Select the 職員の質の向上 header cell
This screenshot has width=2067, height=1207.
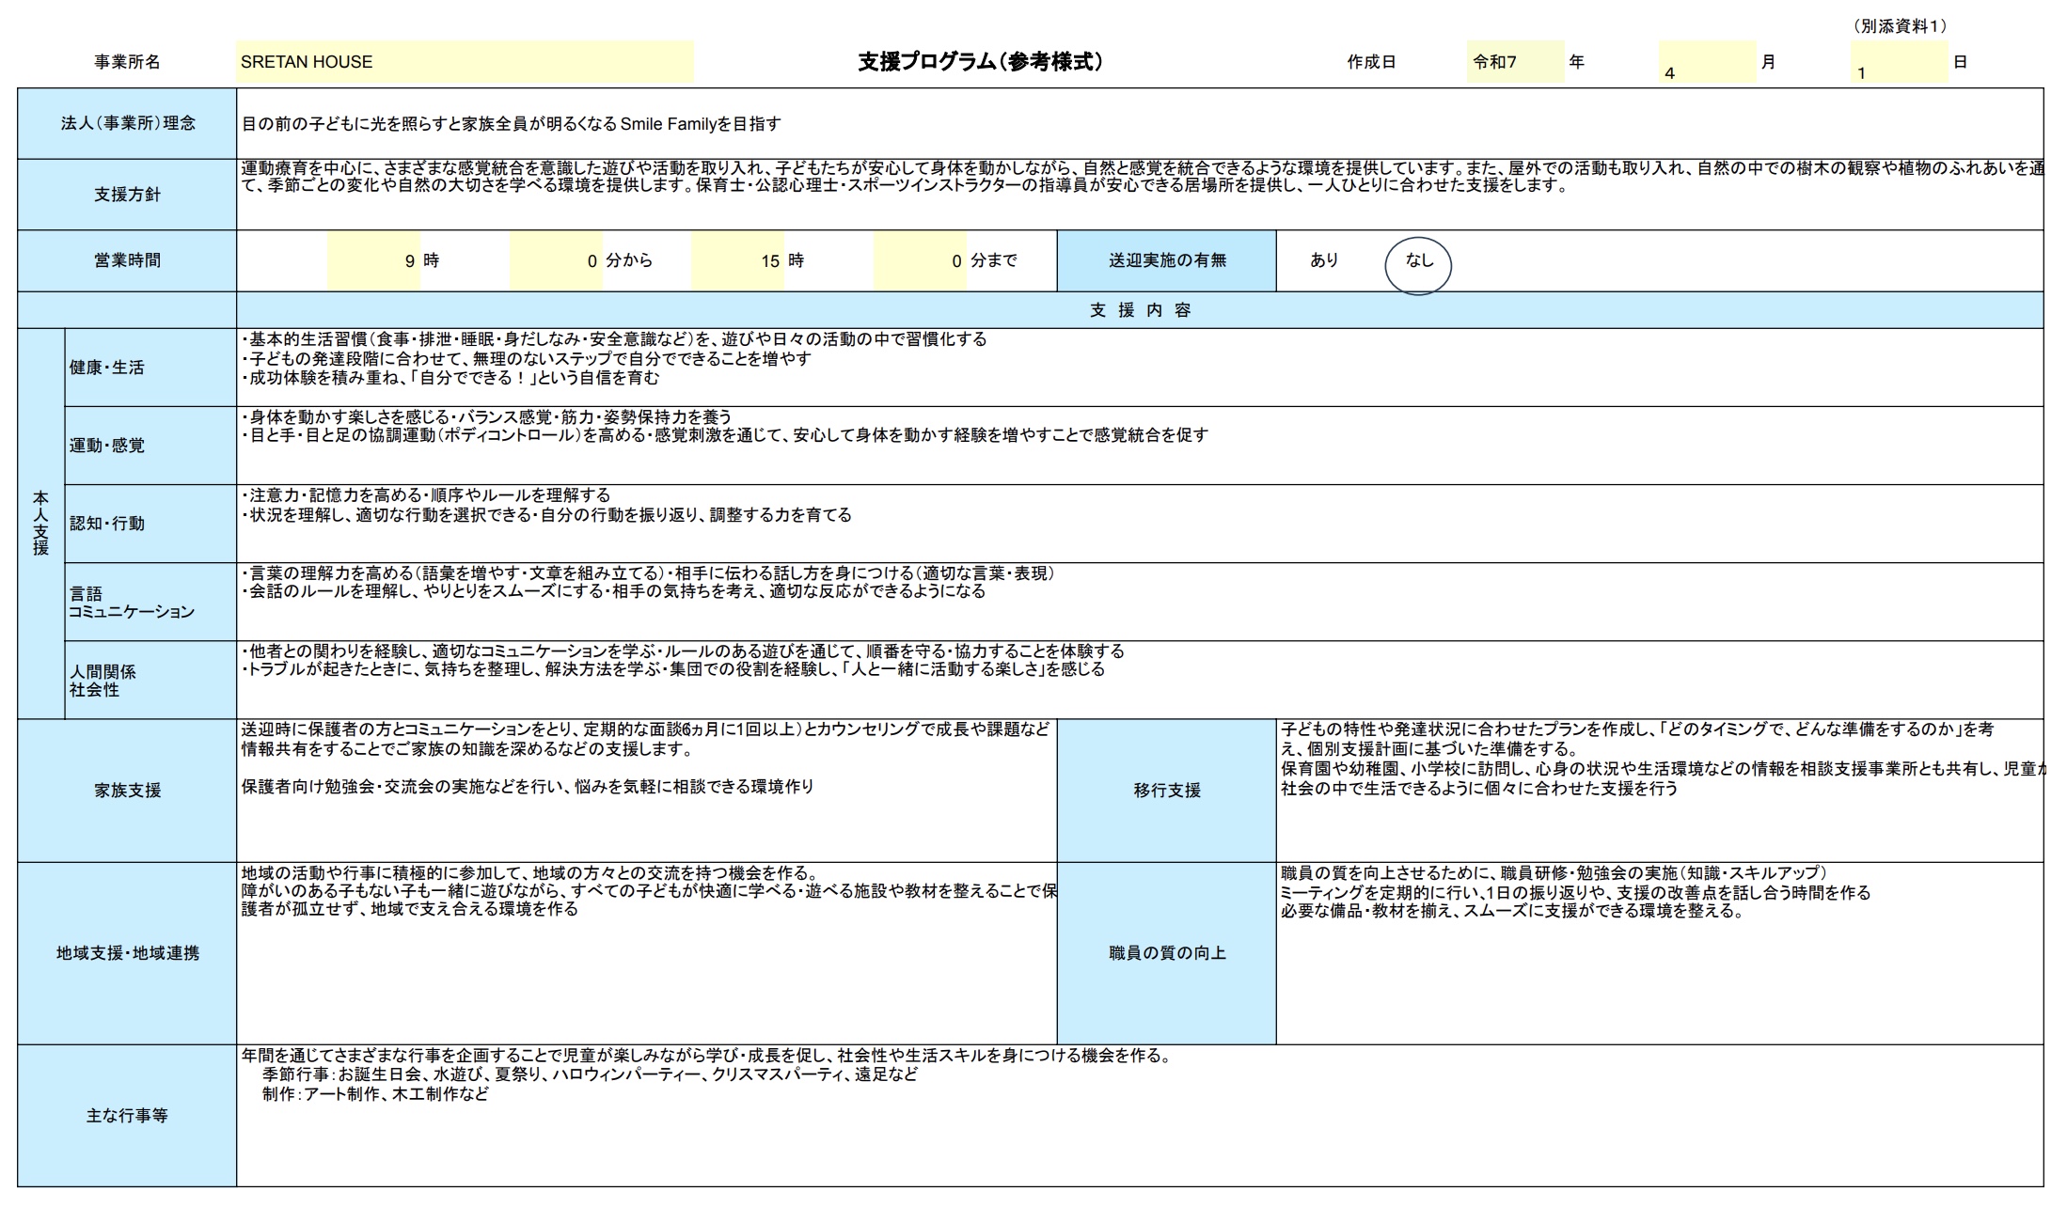1167,953
